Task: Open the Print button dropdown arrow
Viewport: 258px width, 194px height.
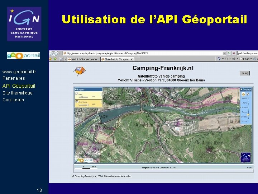Action: coord(238,59)
